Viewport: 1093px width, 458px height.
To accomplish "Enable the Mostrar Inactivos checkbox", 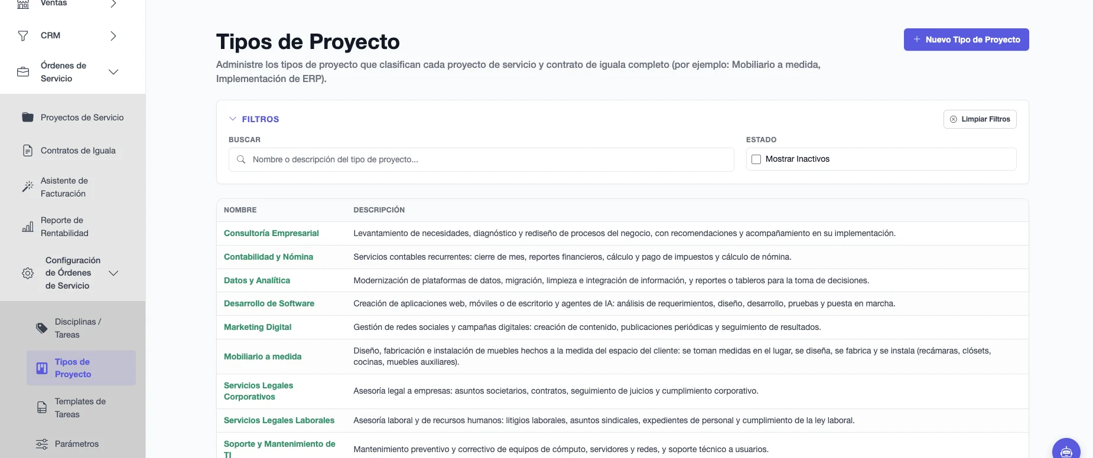I will (756, 159).
